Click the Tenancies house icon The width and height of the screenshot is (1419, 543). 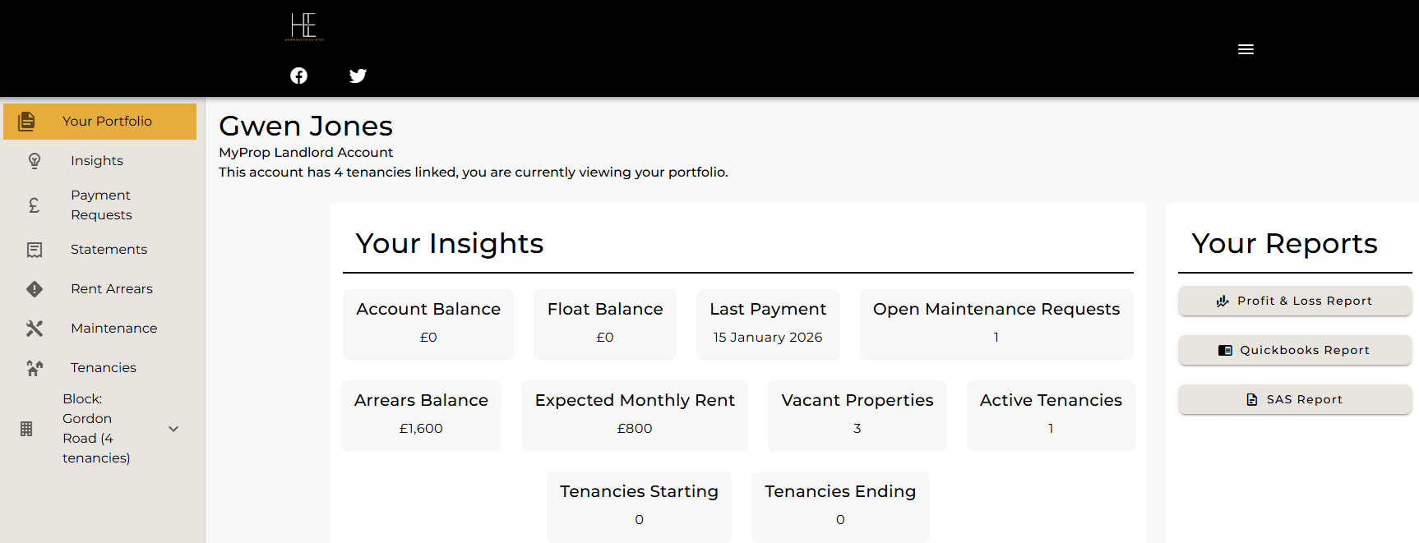(x=35, y=368)
